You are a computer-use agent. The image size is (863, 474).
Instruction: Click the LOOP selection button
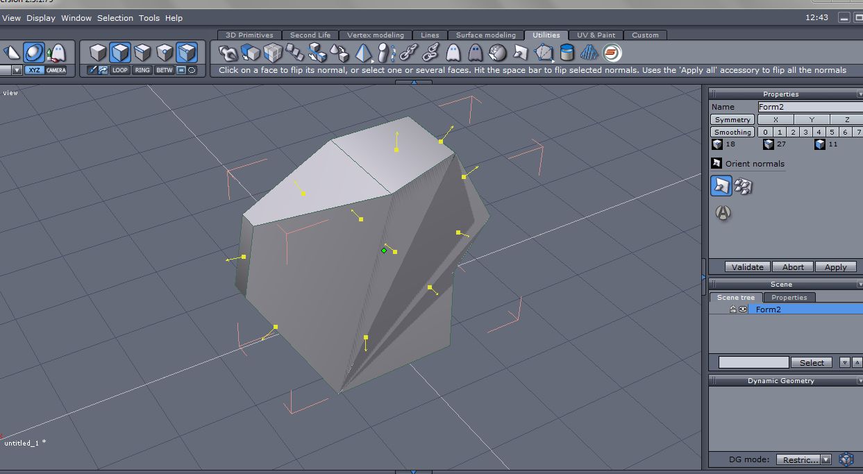tap(120, 70)
